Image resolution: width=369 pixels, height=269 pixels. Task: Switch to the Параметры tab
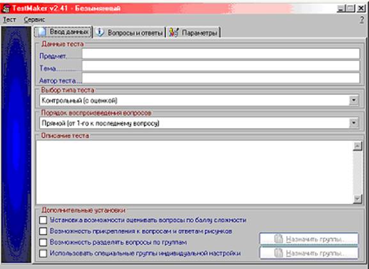click(194, 33)
